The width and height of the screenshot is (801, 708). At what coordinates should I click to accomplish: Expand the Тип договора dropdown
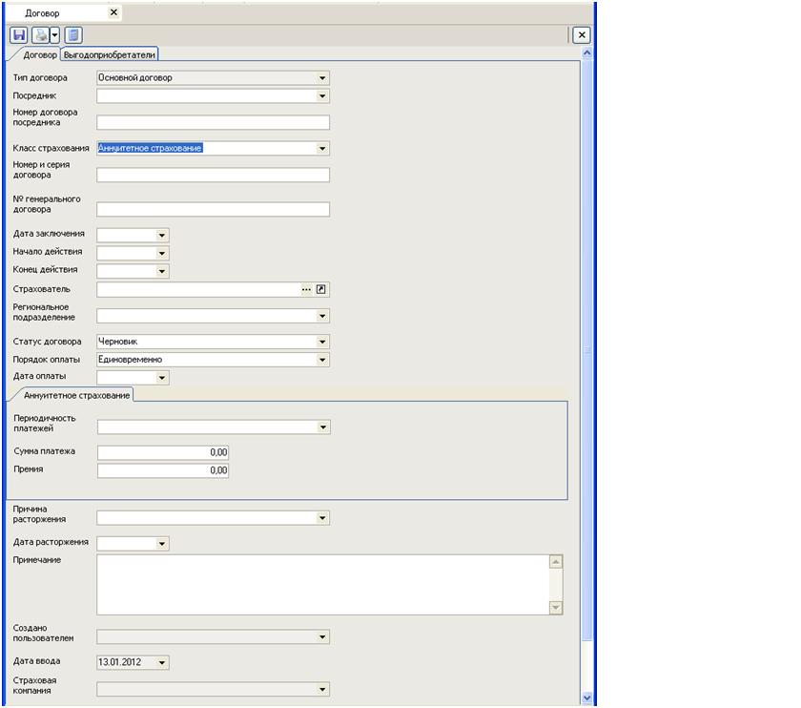tap(322, 78)
